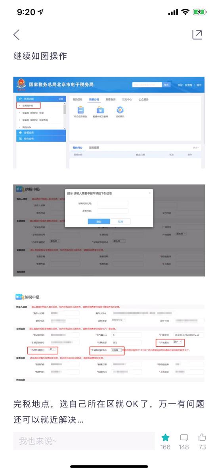The width and height of the screenshot is (218, 472).
Task: Select the text 继续如图操作
Action: [x=40, y=56]
